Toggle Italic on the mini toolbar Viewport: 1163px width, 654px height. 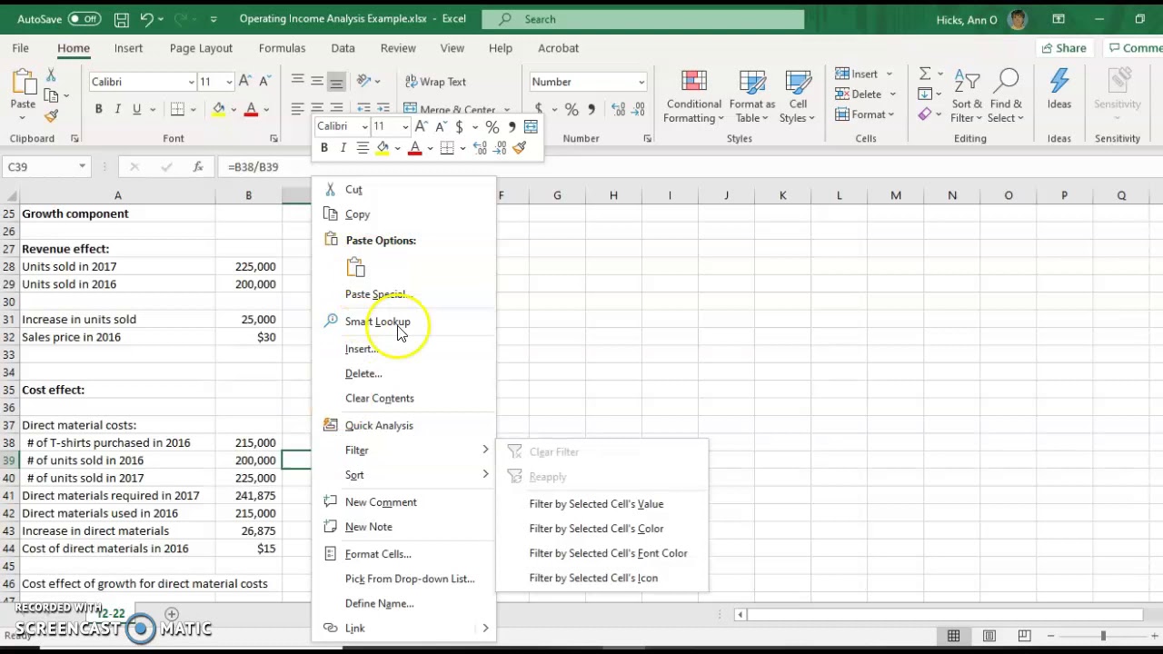[343, 148]
